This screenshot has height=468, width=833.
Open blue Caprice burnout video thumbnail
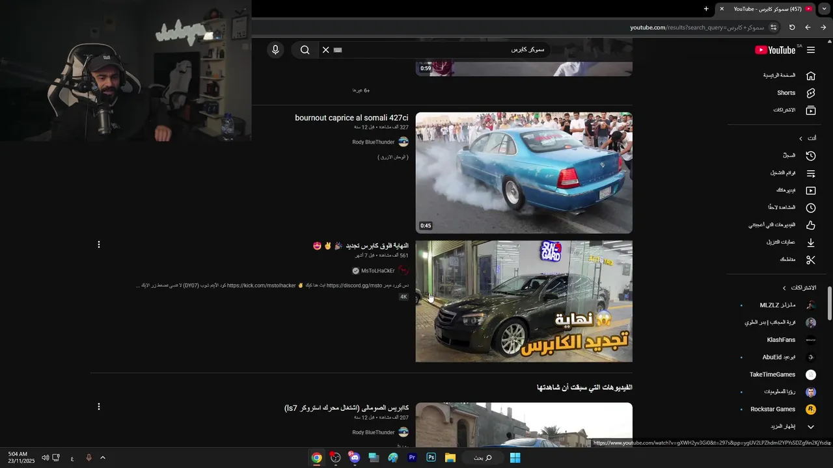point(524,173)
